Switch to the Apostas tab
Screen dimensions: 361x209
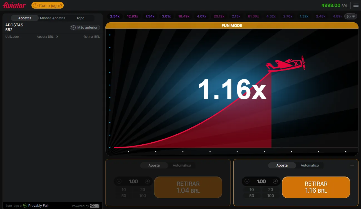(25, 18)
